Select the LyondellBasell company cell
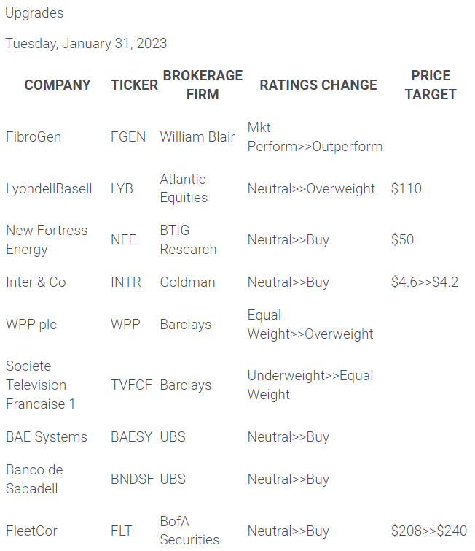Screen dimensions: 475x551 (x=49, y=188)
